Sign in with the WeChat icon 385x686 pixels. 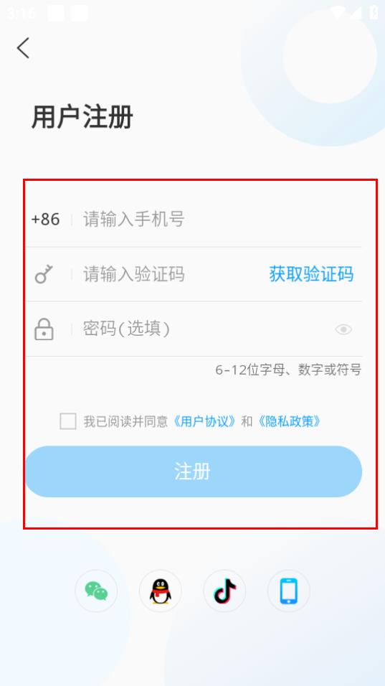96,591
